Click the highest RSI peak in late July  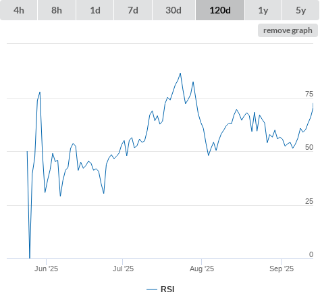click(180, 74)
